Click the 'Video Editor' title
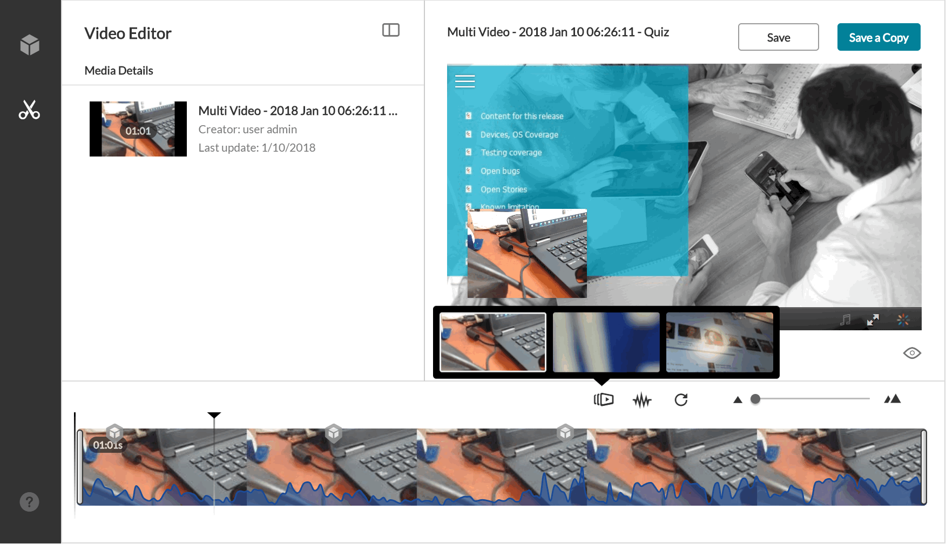The image size is (946, 544). (128, 33)
